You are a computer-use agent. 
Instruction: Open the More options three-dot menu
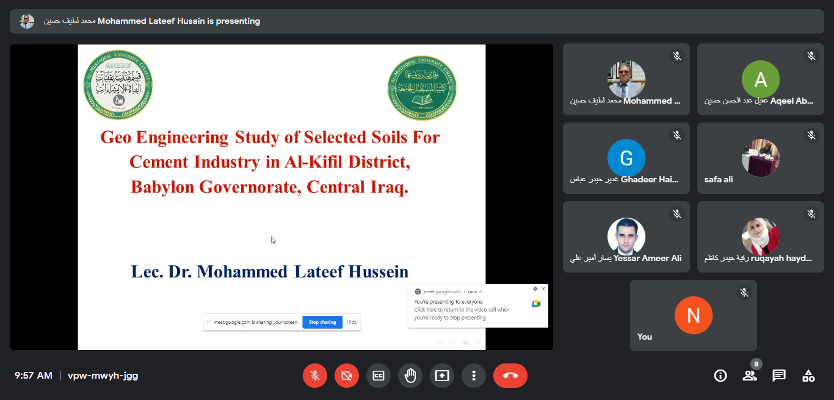[x=474, y=376]
